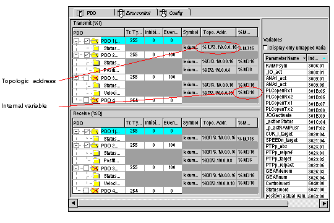The width and height of the screenshot is (334, 223).
Task: Collapse the Receive PDO 2 tree node
Action: [76, 146]
